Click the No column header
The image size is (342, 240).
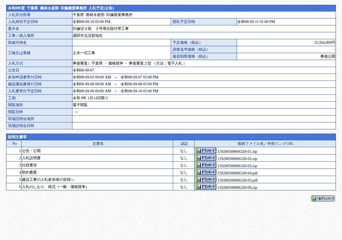tap(14, 144)
